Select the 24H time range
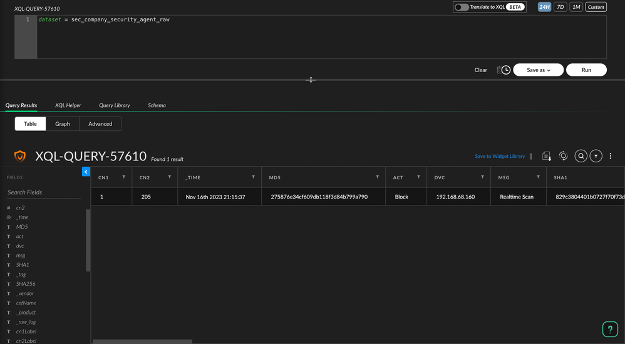Image resolution: width=625 pixels, height=344 pixels. pyautogui.click(x=544, y=7)
